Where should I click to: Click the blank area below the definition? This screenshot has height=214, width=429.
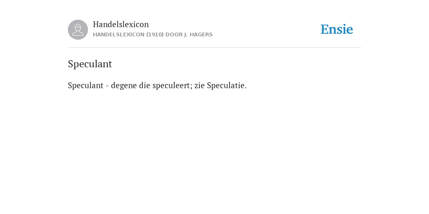pos(214,150)
